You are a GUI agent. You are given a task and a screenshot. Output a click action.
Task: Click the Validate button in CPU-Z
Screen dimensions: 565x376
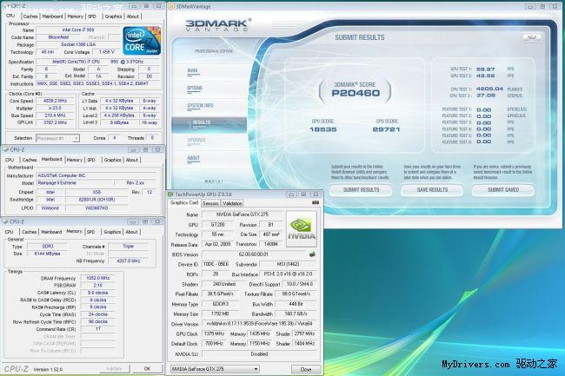(114, 369)
